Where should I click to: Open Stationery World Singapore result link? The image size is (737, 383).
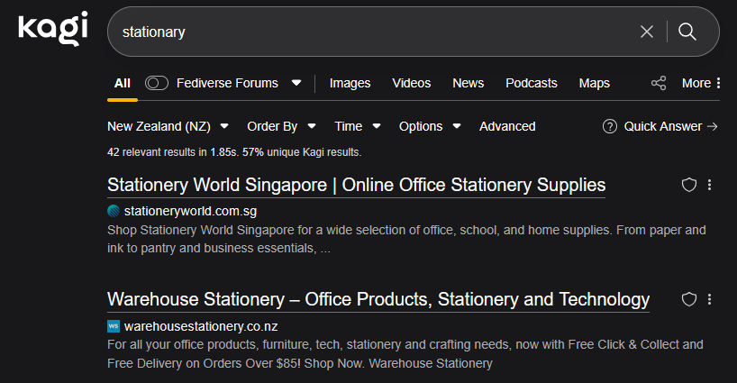(356, 185)
